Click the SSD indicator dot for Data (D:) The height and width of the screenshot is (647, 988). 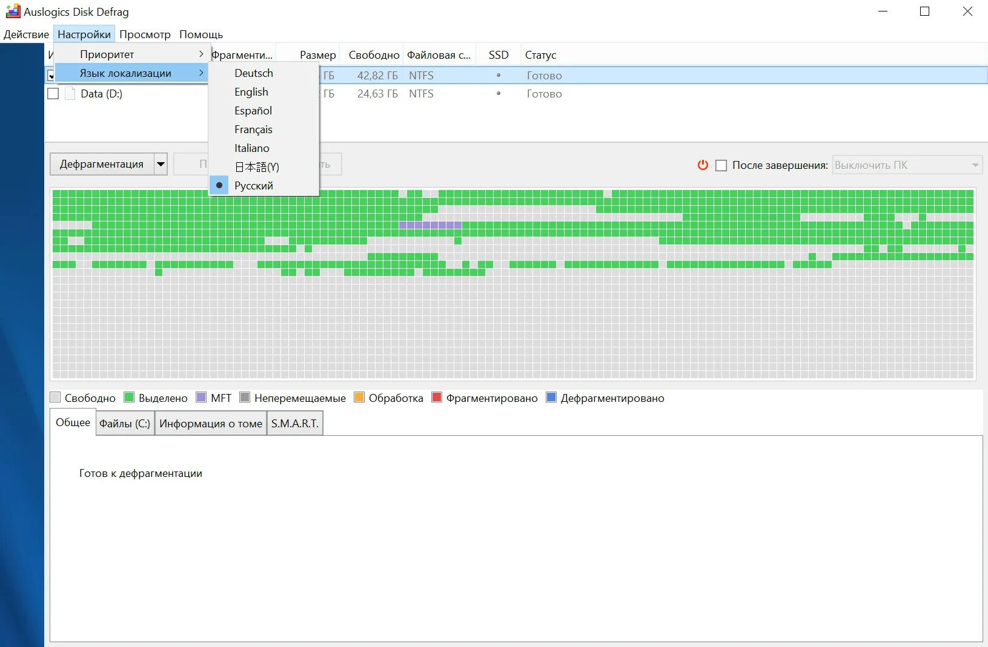[x=499, y=94]
